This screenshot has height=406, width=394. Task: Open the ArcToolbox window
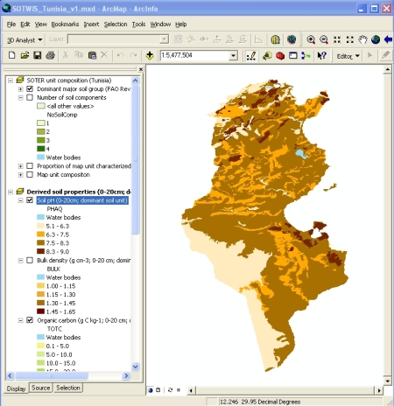pyautogui.click(x=280, y=55)
